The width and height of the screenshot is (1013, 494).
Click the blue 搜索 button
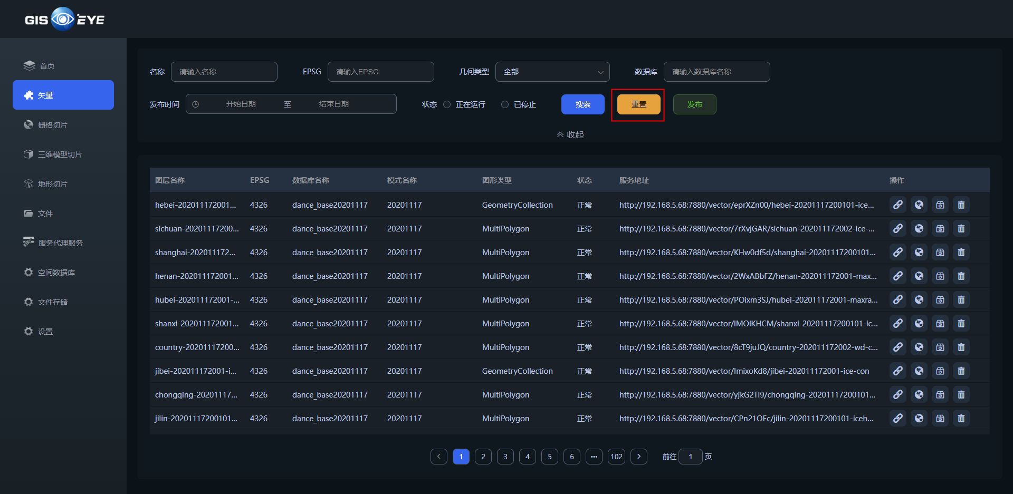click(x=583, y=104)
